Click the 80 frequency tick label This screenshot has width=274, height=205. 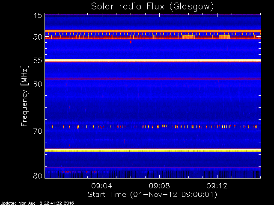pos(38,176)
